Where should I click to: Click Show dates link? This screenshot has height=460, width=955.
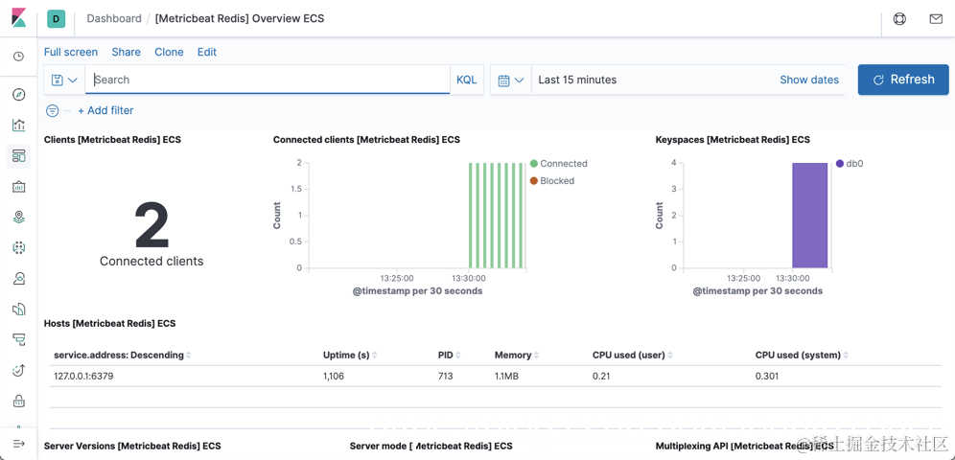pos(809,80)
